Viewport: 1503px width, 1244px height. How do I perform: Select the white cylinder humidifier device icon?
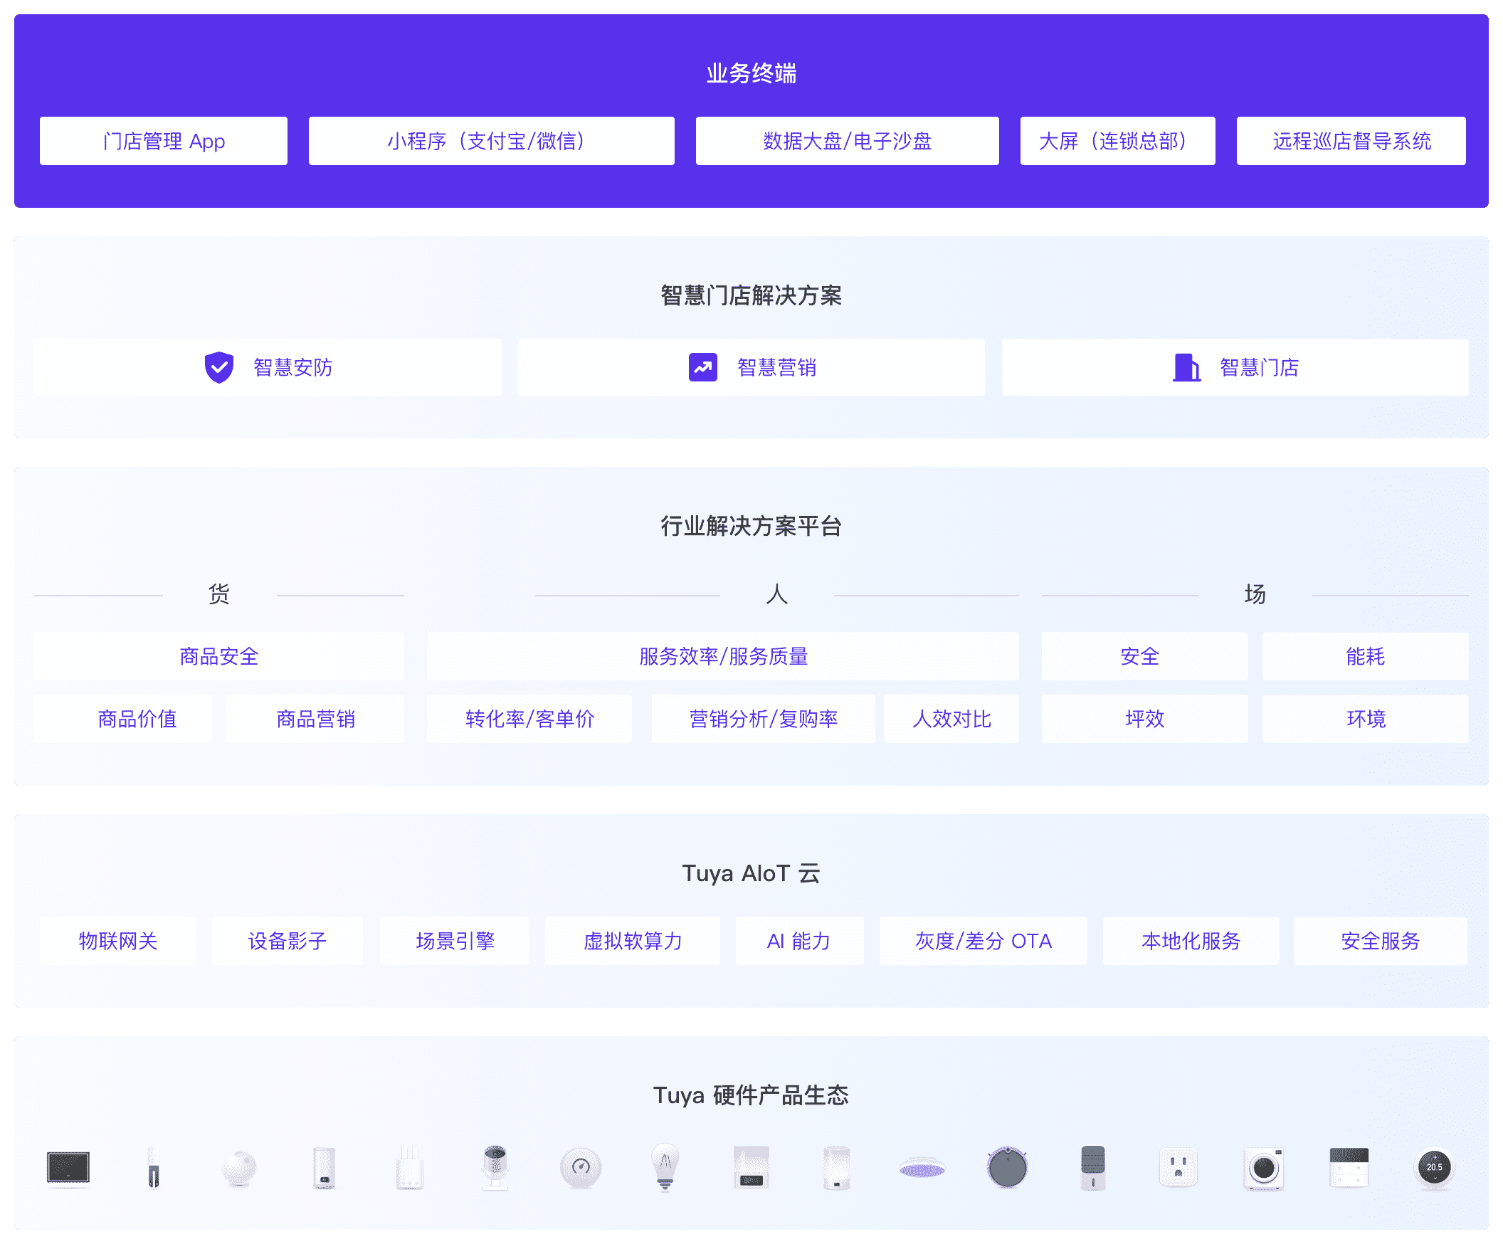point(837,1168)
